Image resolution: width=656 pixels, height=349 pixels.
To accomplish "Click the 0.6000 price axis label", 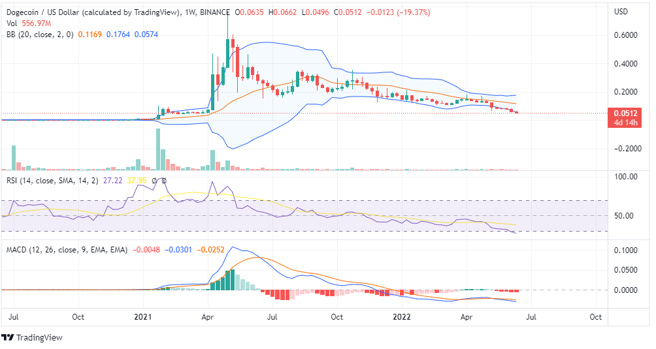I will [625, 35].
